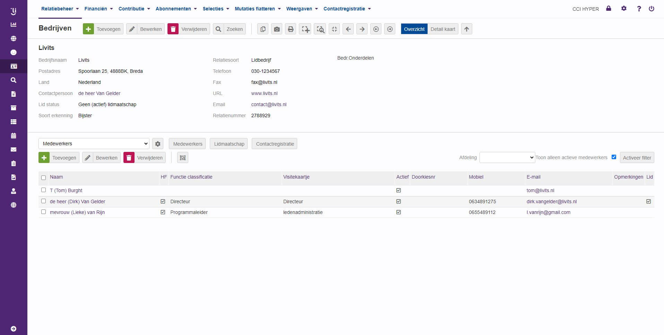Expand the Abonnementen menu
This screenshot has width=664, height=335.
pyautogui.click(x=176, y=9)
